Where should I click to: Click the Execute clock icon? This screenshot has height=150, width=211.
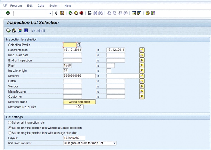[8, 30]
